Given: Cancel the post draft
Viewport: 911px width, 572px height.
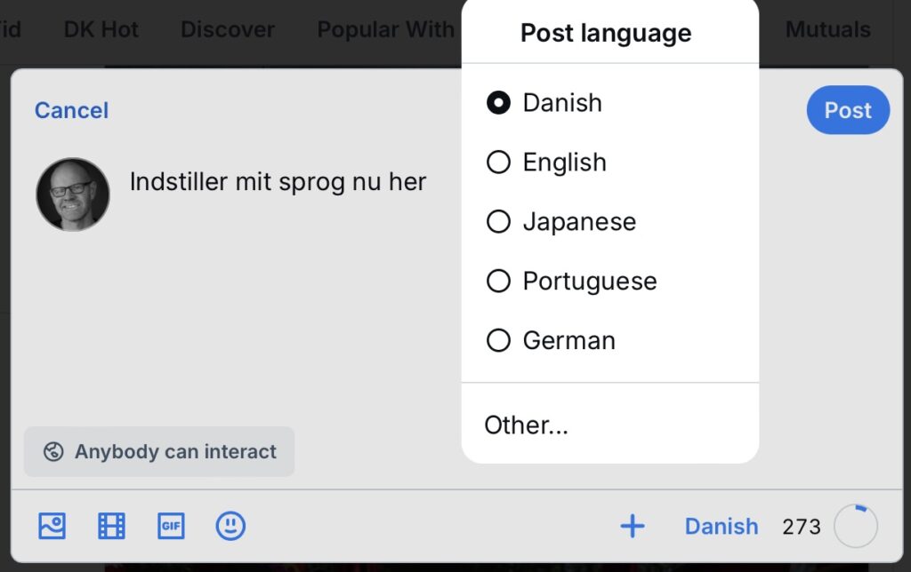Looking at the screenshot, I should (71, 110).
